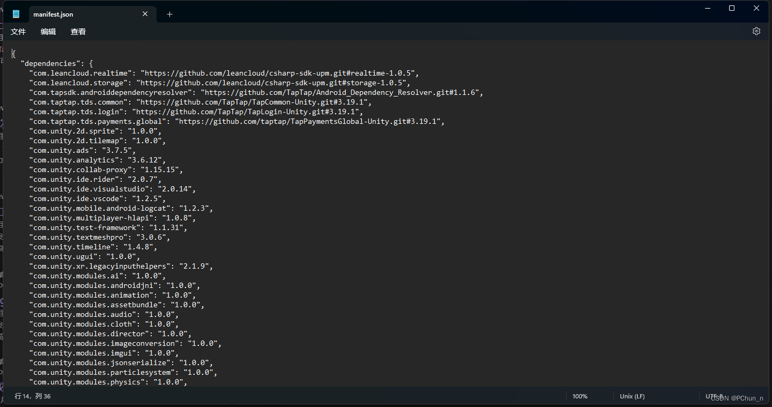Select the manifest.json tab
Viewport: 772px width, 407px height.
click(x=91, y=14)
